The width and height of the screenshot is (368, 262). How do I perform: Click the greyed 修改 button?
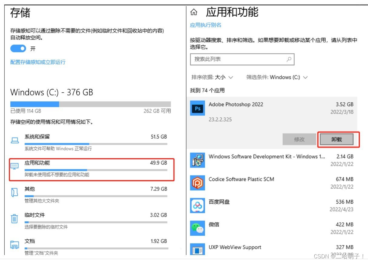point(299,139)
